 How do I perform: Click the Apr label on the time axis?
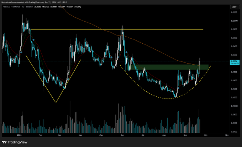80,135
